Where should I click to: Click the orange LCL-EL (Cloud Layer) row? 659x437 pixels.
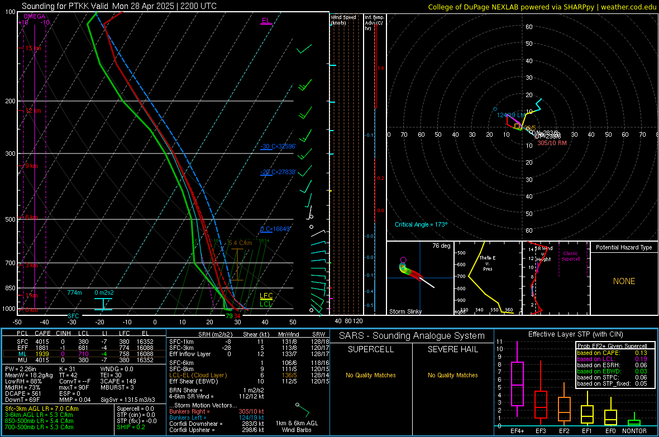tap(250, 375)
